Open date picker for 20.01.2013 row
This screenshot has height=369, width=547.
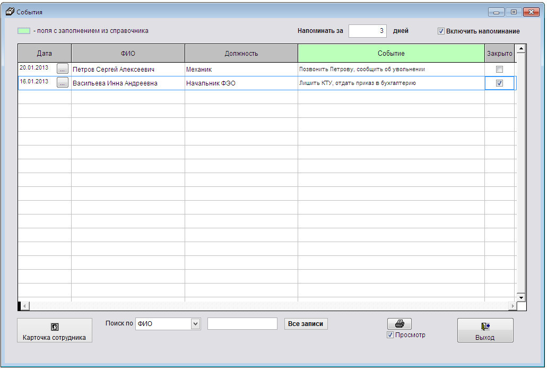pyautogui.click(x=63, y=69)
